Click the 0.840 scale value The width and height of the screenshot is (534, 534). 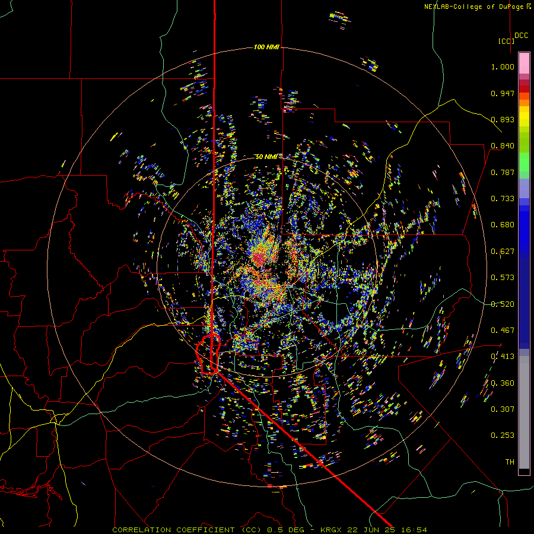(x=503, y=146)
